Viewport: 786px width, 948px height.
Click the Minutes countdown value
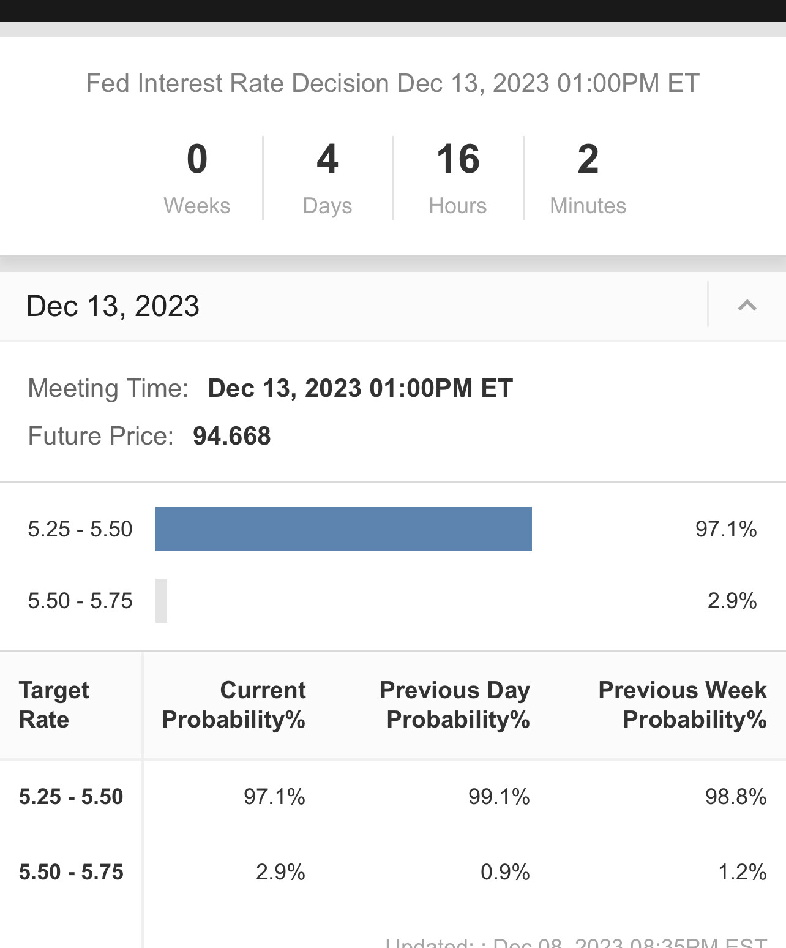588,159
